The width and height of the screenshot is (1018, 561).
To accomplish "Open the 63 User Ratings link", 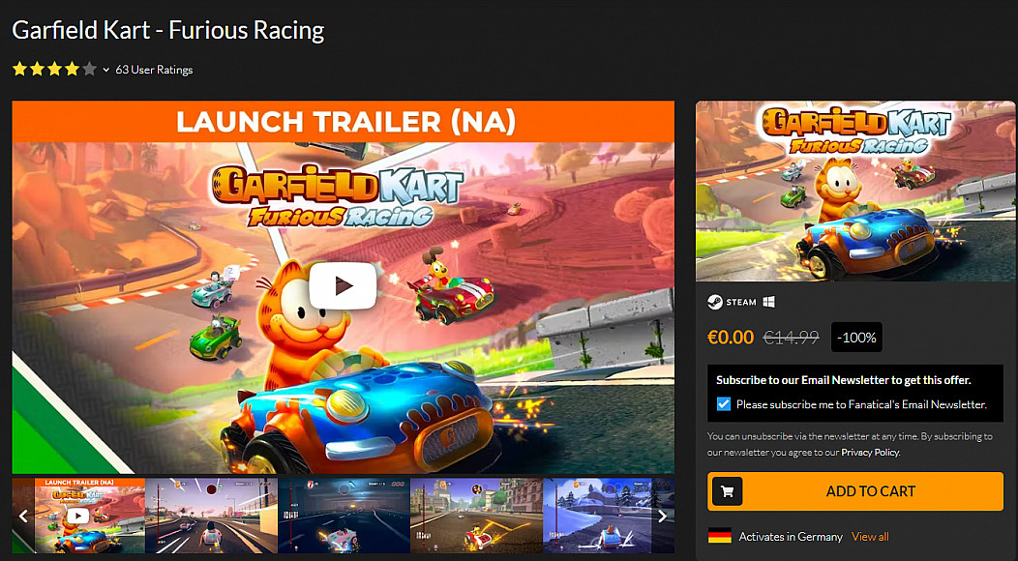I will 154,70.
